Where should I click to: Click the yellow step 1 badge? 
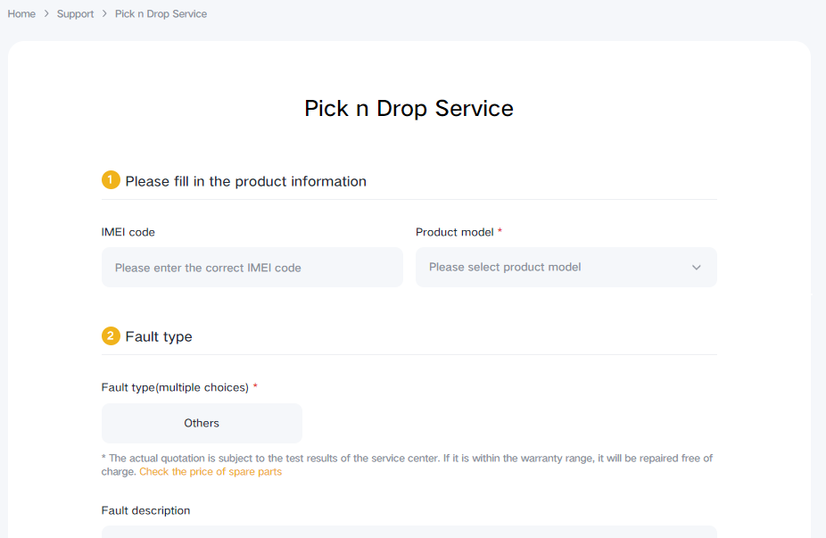tap(111, 180)
